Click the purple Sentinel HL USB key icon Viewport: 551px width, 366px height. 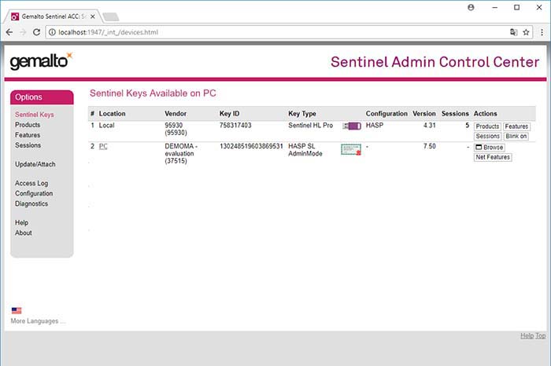352,126
